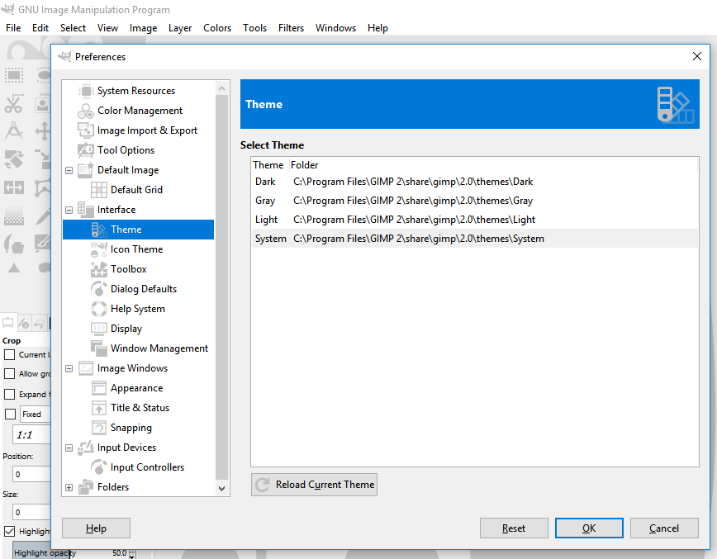Image resolution: width=717 pixels, height=559 pixels.
Task: Open the File menu
Action: point(13,28)
